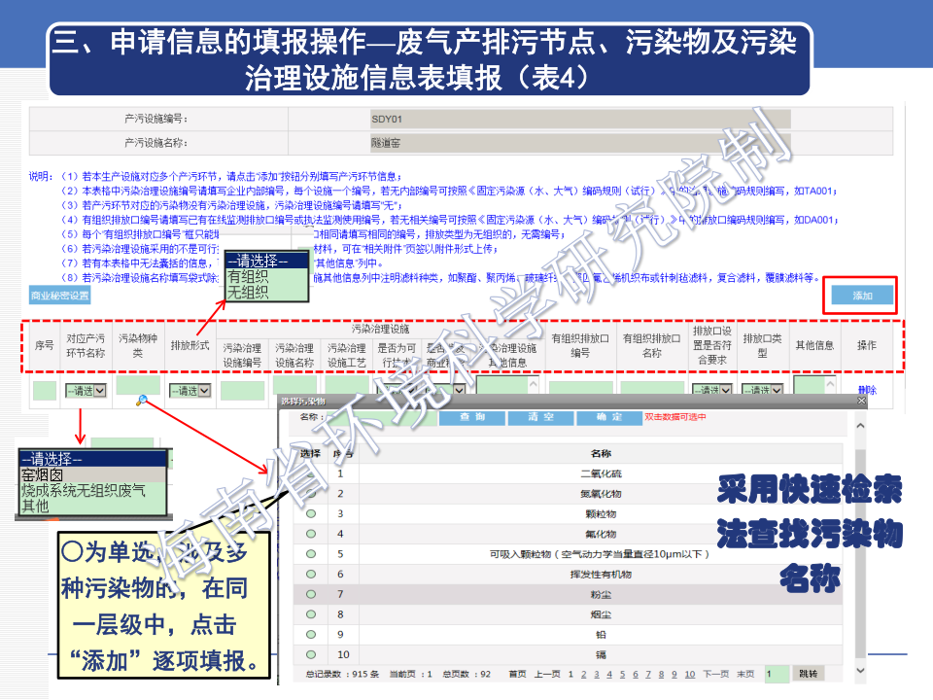Choose the radio button for row 5 可吸入颗粒物
The image size is (933, 700).
[311, 554]
